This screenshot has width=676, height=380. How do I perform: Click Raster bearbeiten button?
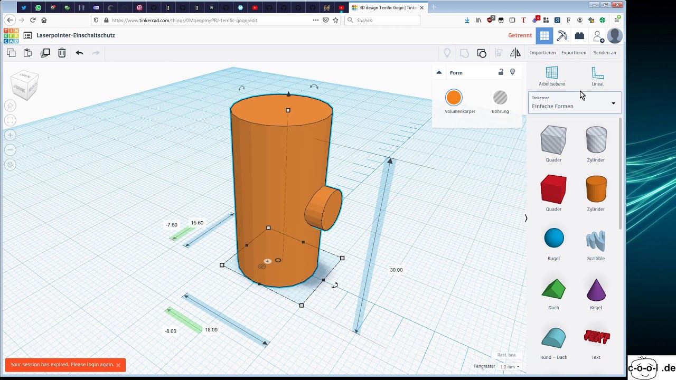506,355
